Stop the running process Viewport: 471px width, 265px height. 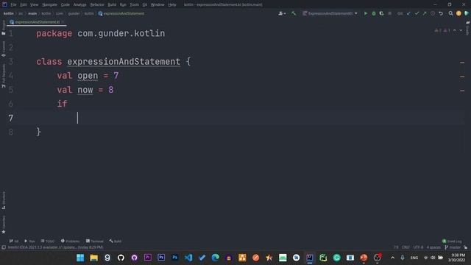(x=389, y=13)
